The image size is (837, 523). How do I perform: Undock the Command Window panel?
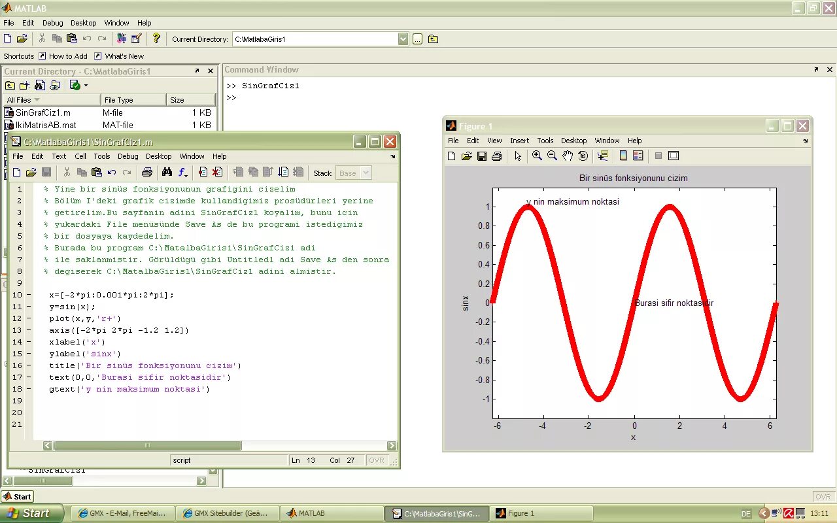pyautogui.click(x=816, y=69)
